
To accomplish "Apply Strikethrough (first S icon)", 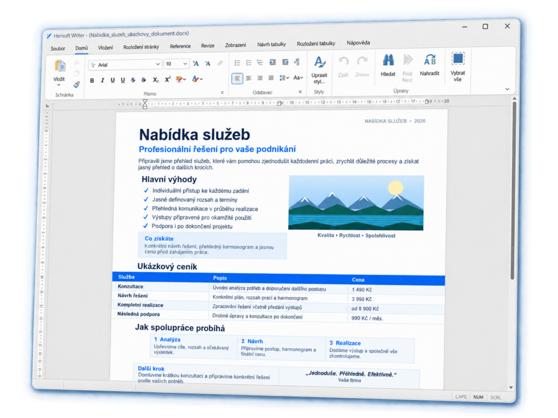I will (x=133, y=80).
